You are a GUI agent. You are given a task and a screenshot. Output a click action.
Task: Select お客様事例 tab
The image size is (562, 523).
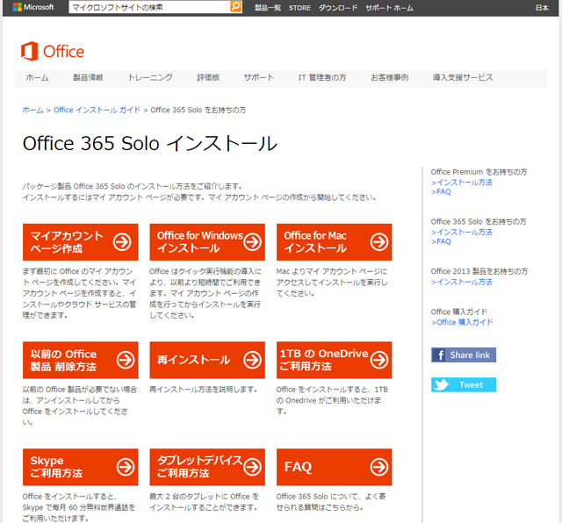point(390,77)
